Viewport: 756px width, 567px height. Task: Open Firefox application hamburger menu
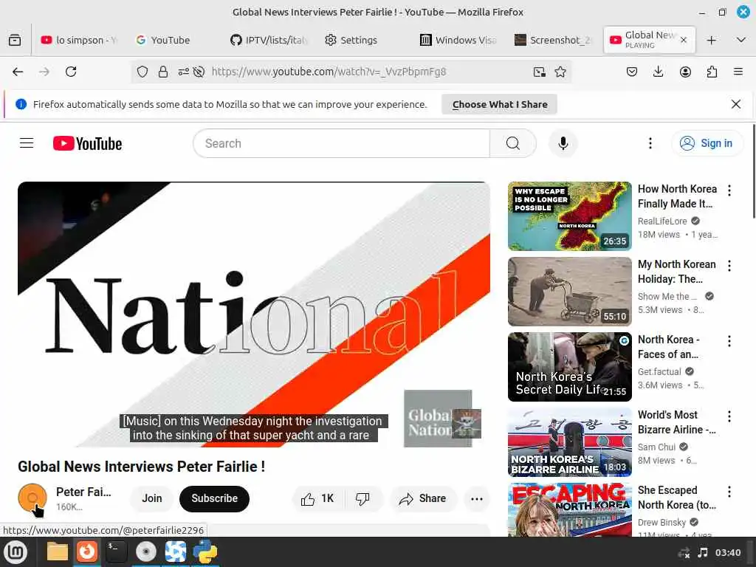coord(738,72)
